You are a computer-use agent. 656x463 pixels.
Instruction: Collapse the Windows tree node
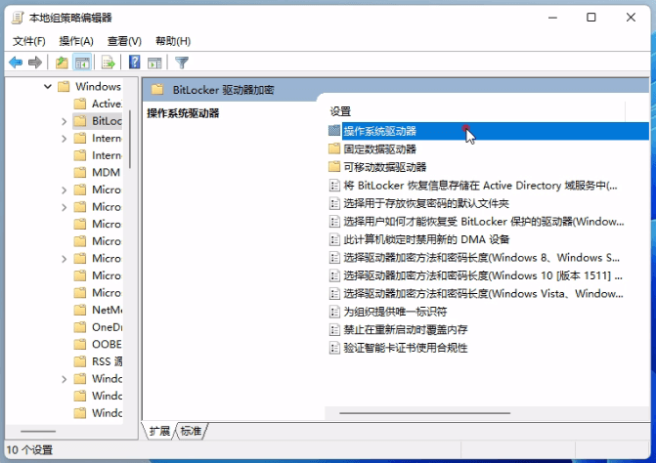click(x=48, y=87)
